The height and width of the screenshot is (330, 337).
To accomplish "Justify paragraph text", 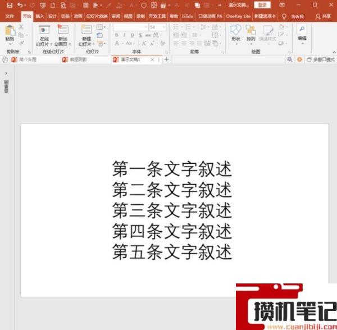I will (x=199, y=43).
